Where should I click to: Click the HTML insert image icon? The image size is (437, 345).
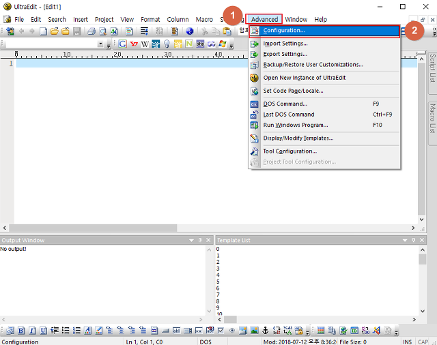pyautogui.click(x=254, y=331)
